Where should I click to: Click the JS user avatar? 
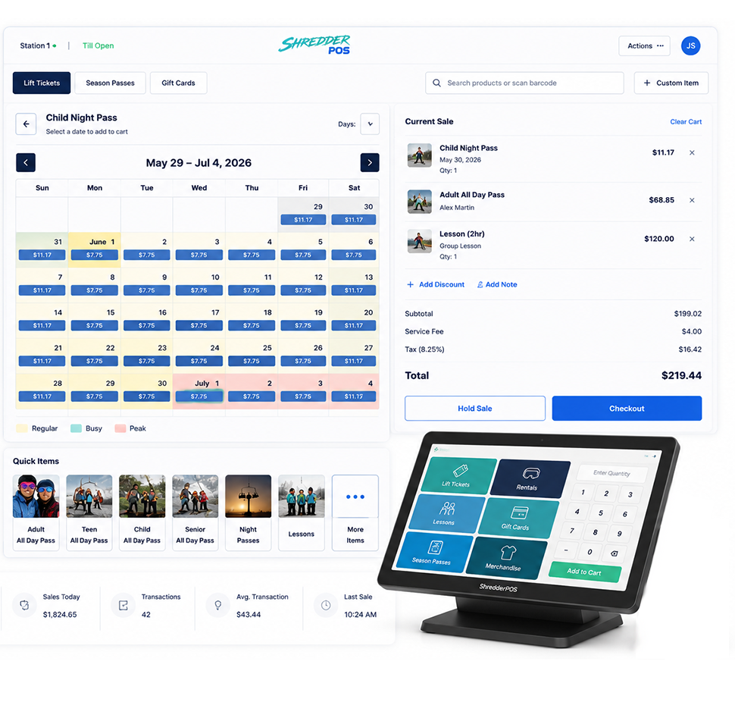pyautogui.click(x=690, y=45)
